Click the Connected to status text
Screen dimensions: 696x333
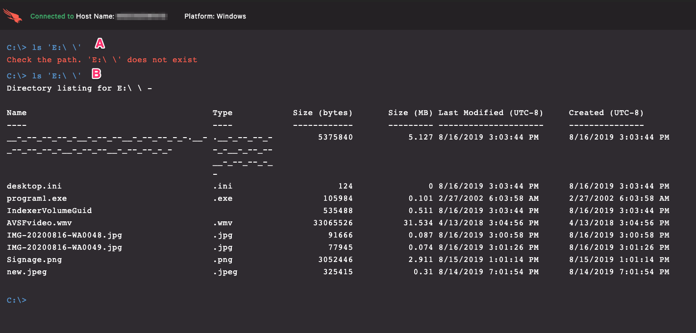point(52,16)
